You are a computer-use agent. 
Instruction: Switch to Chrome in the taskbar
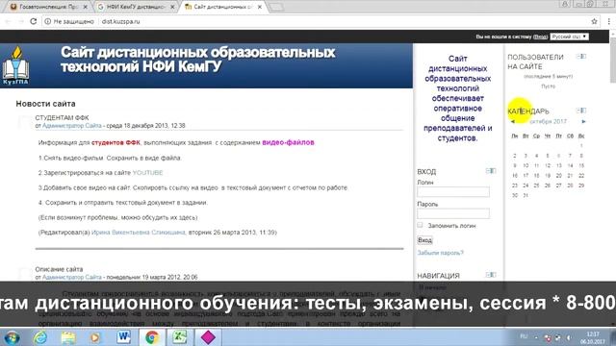click(152, 337)
